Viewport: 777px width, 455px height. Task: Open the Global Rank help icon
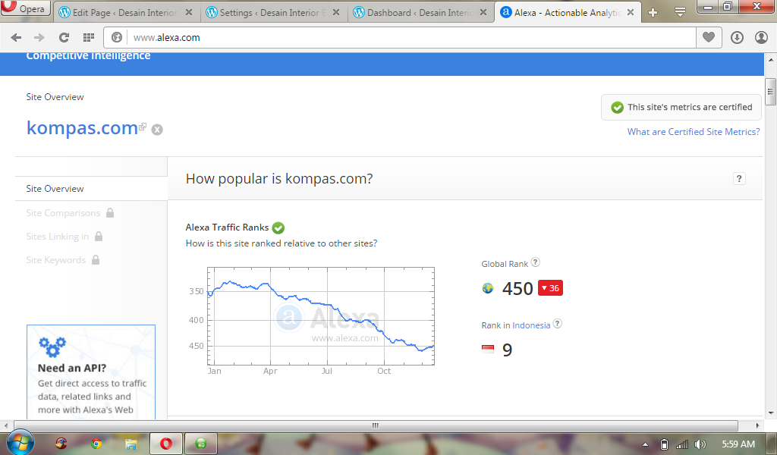(x=535, y=262)
